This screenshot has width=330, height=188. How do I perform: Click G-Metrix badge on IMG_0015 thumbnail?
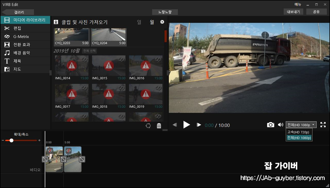point(122,59)
